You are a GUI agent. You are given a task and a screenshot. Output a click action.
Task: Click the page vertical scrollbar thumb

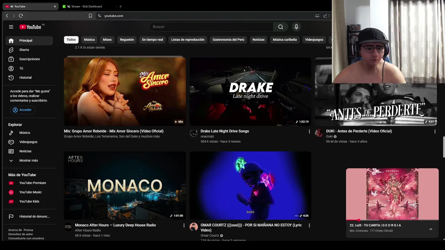[443, 147]
